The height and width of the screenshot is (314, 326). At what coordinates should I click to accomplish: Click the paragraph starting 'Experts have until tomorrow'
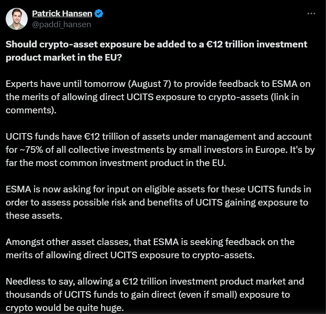point(158,97)
